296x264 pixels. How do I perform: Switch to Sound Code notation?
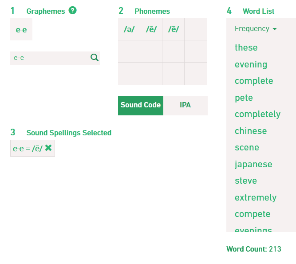pos(141,106)
